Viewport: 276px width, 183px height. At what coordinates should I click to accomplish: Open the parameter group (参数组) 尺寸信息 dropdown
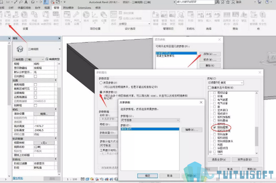[150, 120]
